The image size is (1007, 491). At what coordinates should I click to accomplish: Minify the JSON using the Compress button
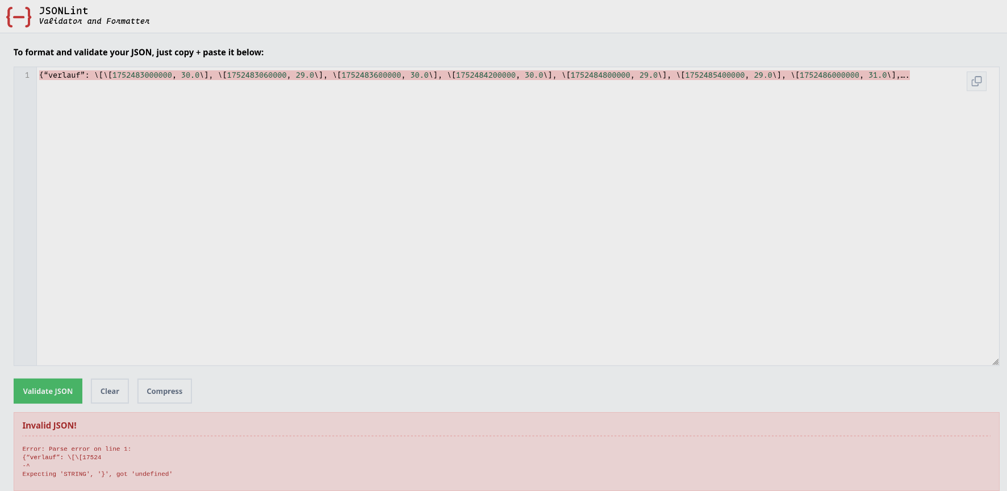165,391
